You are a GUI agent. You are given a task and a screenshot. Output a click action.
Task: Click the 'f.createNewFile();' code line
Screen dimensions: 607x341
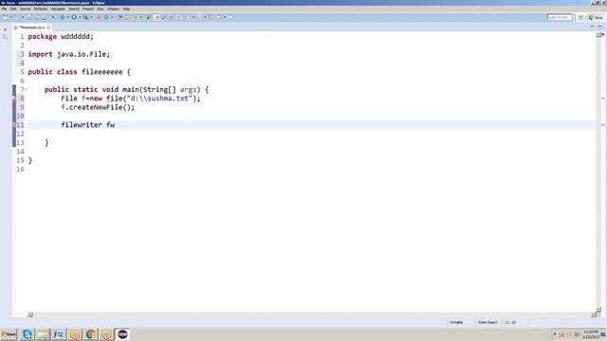coord(98,107)
